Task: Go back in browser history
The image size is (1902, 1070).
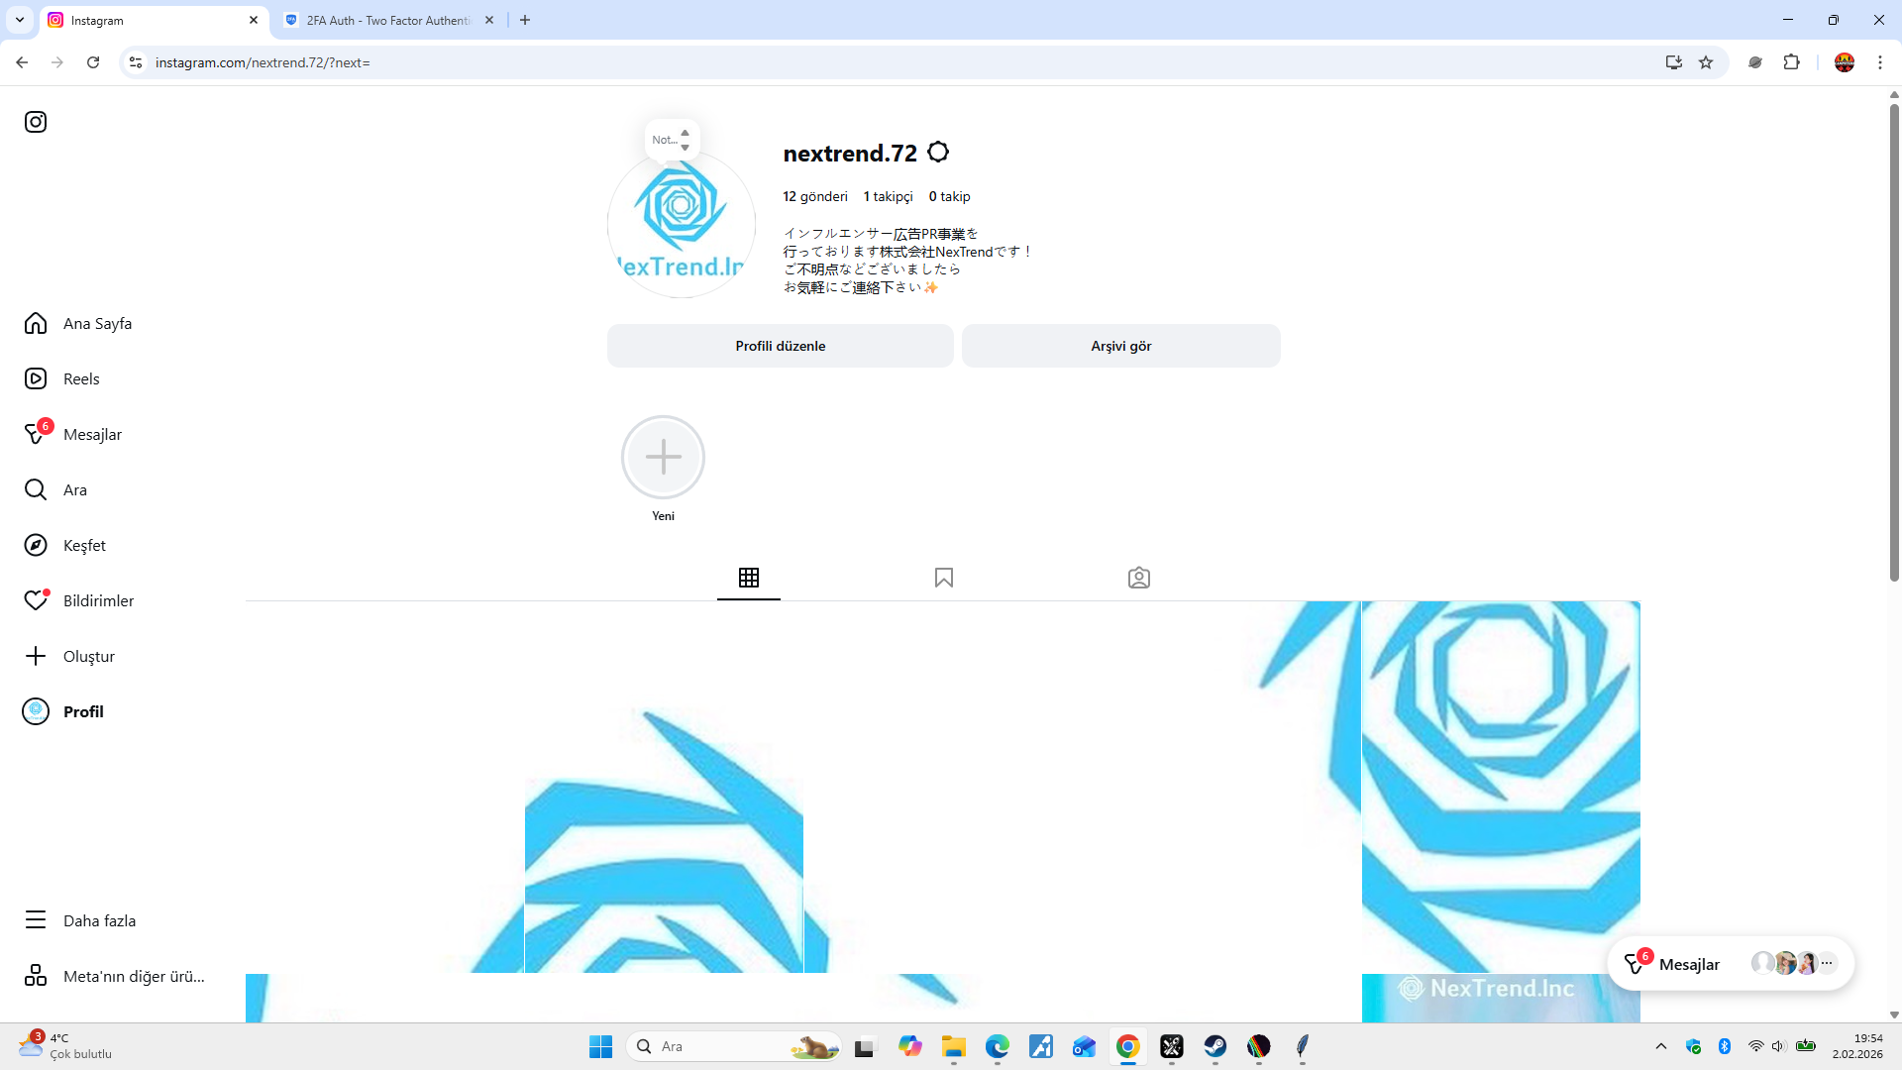Action: pos(22,62)
